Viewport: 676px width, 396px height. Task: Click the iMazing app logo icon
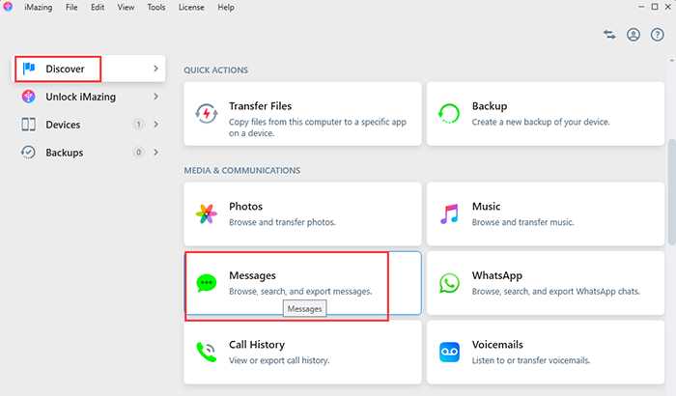8,7
